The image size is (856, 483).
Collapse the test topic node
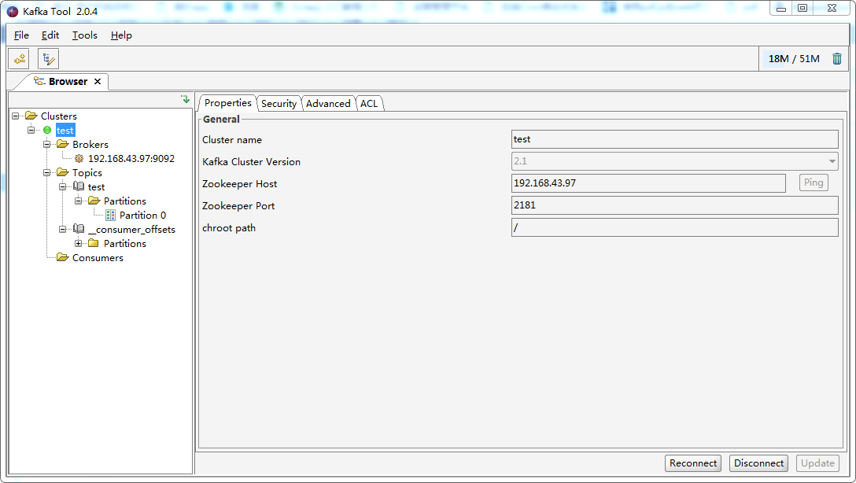pos(63,186)
